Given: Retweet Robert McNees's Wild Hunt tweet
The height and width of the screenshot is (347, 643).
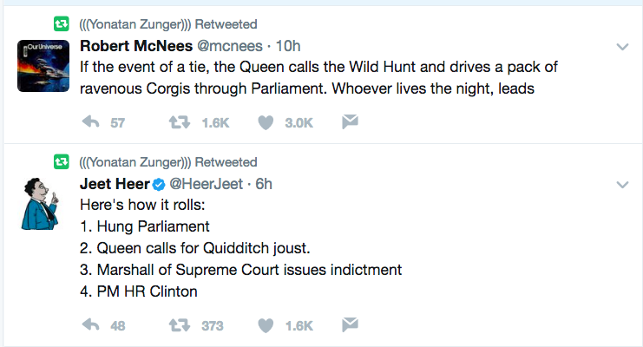Looking at the screenshot, I should (179, 122).
